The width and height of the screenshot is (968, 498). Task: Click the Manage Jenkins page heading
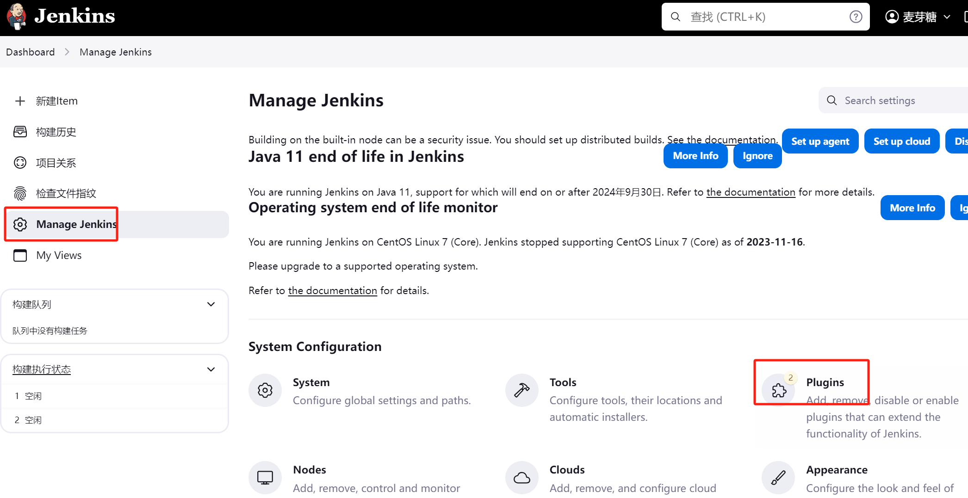316,100
